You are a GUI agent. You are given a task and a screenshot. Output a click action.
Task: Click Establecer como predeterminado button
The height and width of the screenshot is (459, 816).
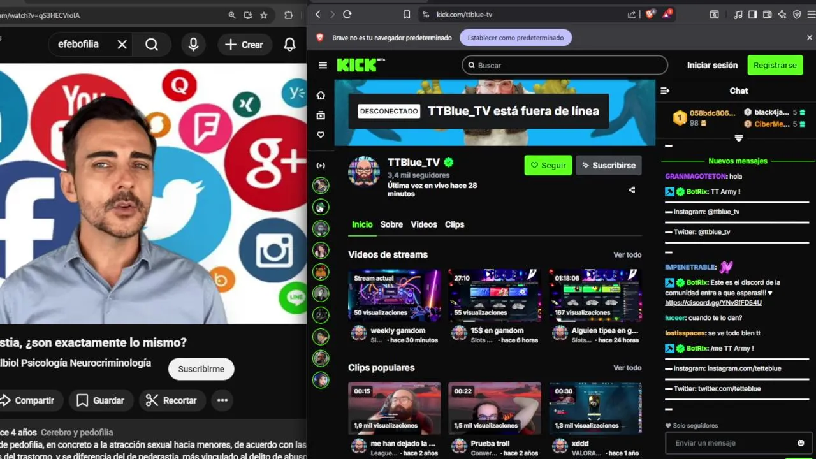(x=516, y=38)
